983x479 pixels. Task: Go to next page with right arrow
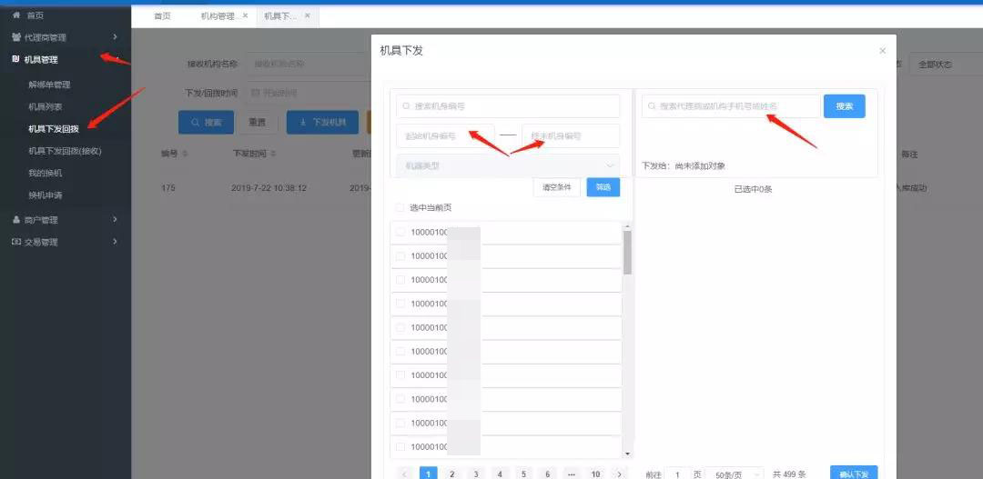point(620,474)
